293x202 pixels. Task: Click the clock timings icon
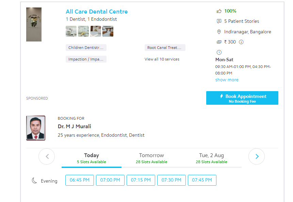click(x=219, y=52)
